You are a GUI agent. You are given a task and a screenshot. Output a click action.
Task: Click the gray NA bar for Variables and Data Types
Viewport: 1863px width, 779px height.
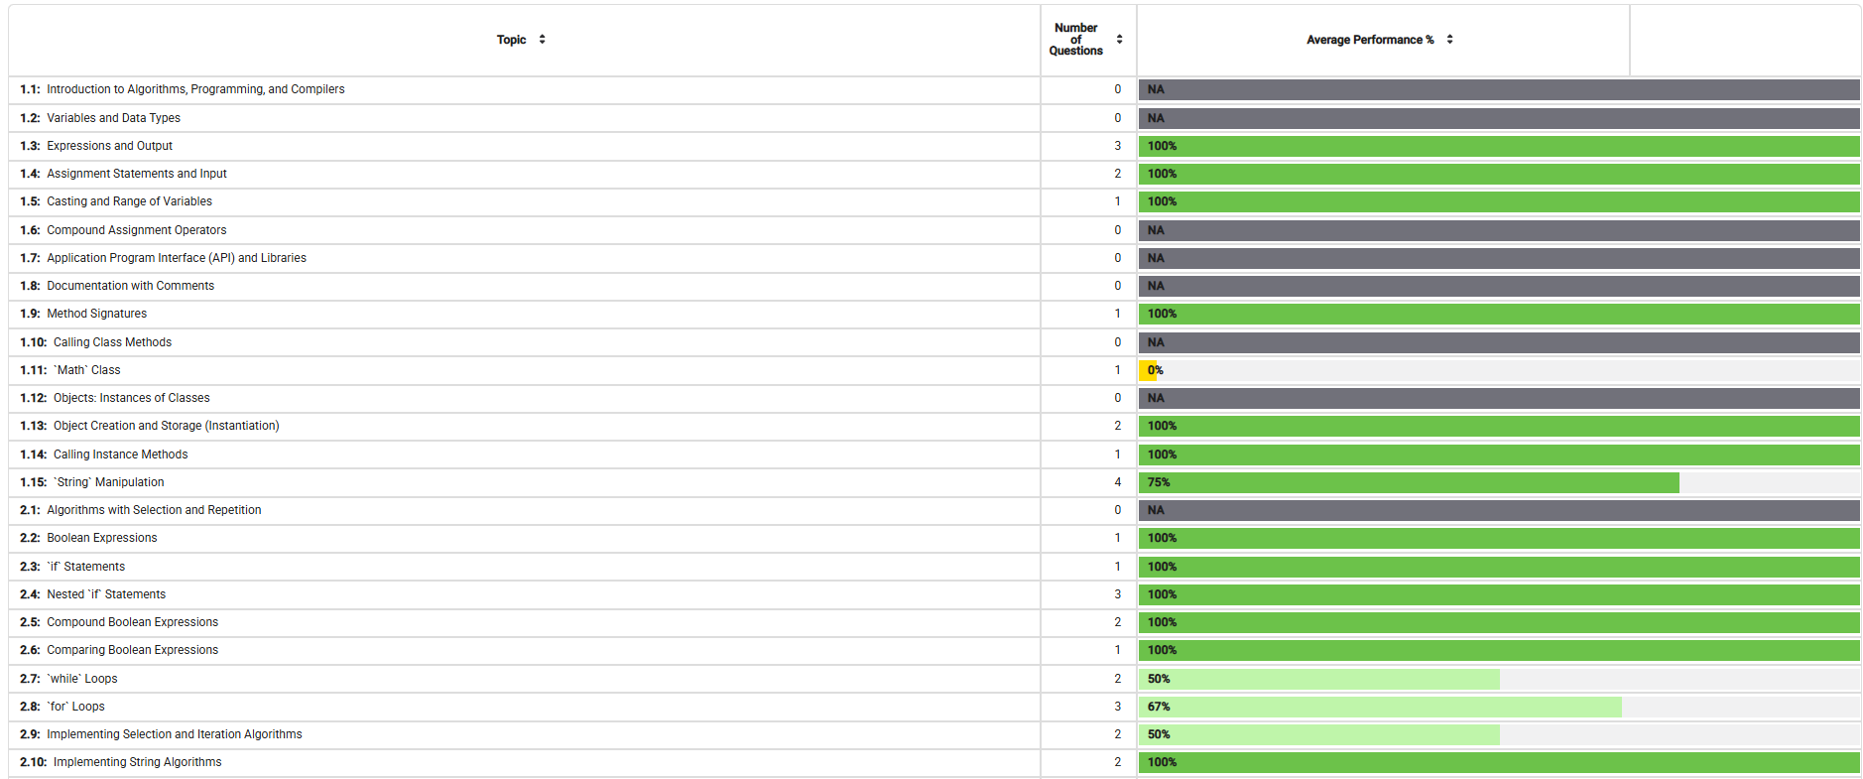click(x=1498, y=118)
